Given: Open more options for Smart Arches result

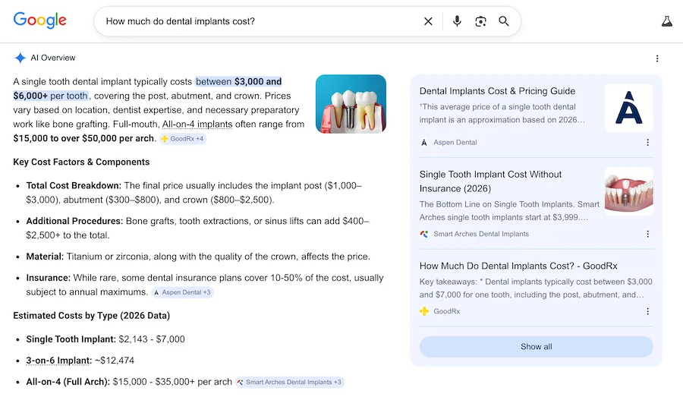Looking at the screenshot, I should tap(647, 234).
